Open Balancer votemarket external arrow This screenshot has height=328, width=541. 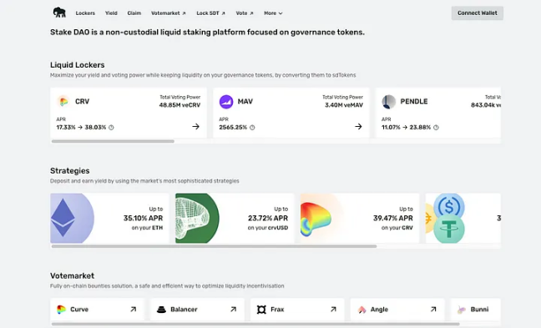coord(233,309)
